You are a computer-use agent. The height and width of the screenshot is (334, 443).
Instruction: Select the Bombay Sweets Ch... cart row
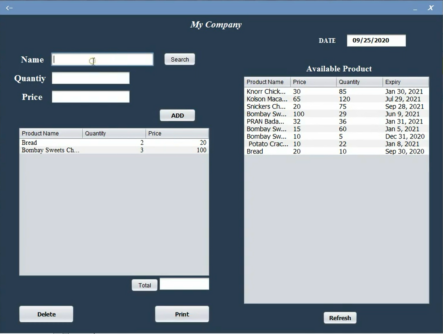point(114,150)
